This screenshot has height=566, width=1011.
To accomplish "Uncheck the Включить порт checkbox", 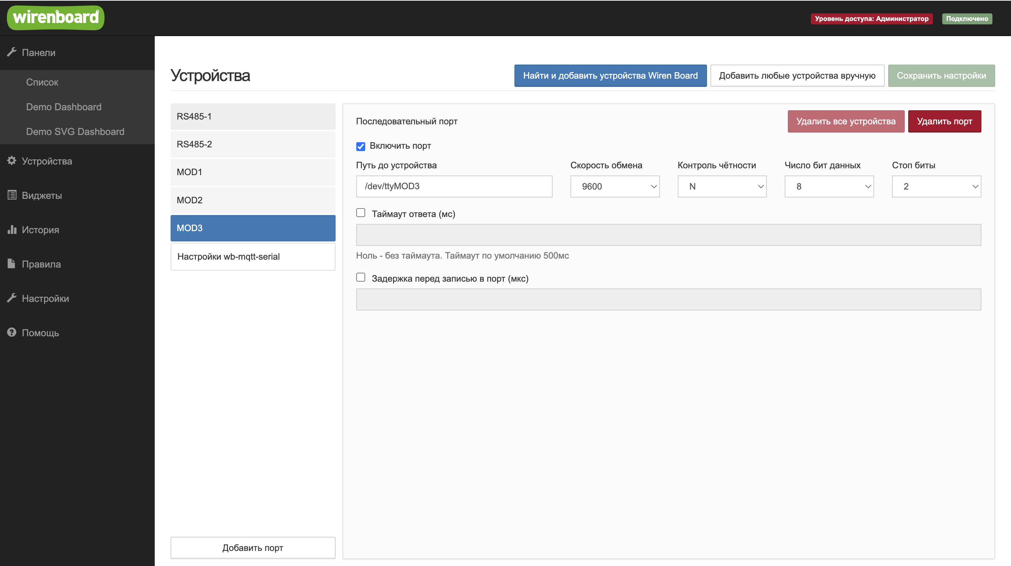I will point(360,146).
